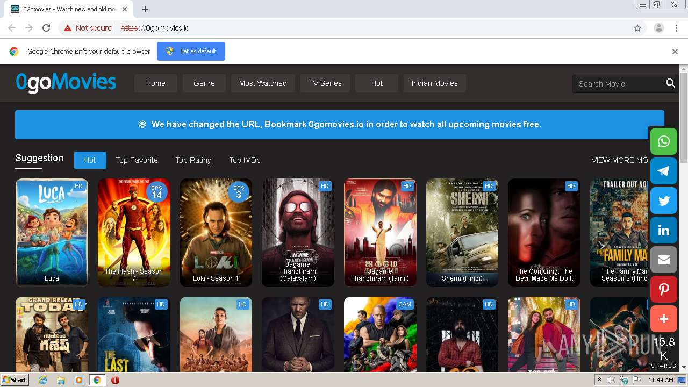688x387 pixels.
Task: Open Jagame Thandhiram (Malayalam) poster
Action: pos(298,232)
